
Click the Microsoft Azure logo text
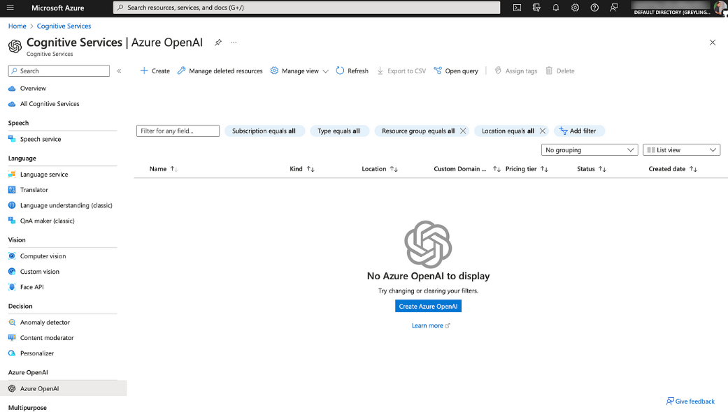point(57,8)
